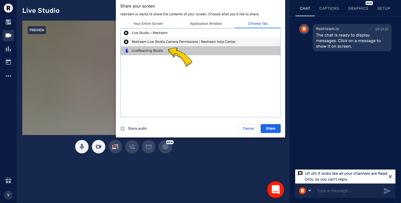
Task: Open the CHAT tab
Action: [x=305, y=8]
